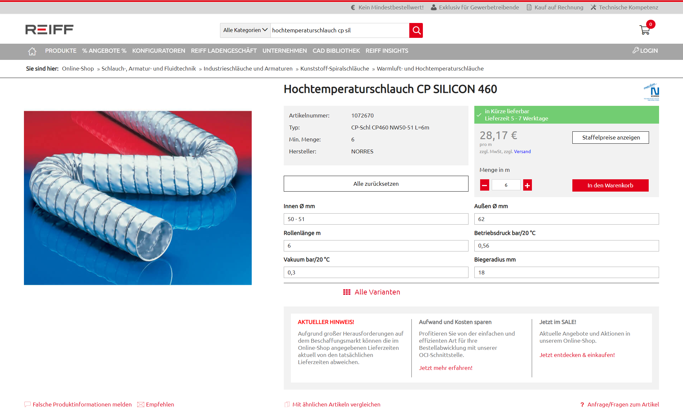Open CAD BIBLIOTHEK menu item
Screen dimensions: 683x411
[x=336, y=51]
